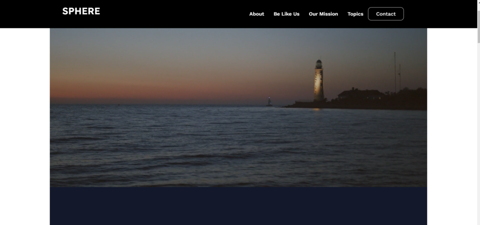Click the SPHERE site logo
Viewport: 480px width, 225px height.
[x=81, y=11]
